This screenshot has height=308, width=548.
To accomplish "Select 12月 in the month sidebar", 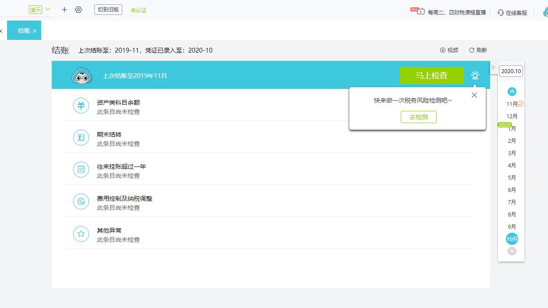I will 511,116.
